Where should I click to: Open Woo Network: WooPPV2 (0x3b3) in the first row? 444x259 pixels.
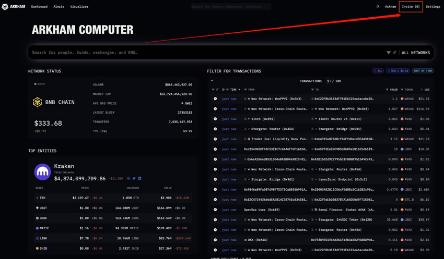coord(276,99)
